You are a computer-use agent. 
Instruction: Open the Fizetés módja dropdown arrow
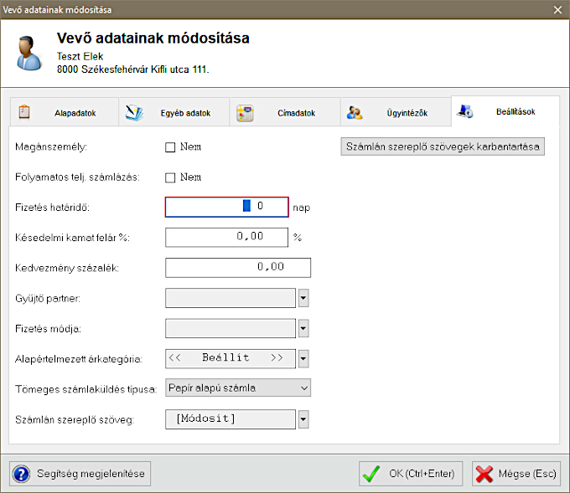click(x=303, y=328)
